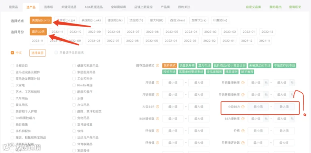Click the 月销量 help question mark
Image resolution: width=311 pixels, height=153 pixels.
click(x=158, y=83)
